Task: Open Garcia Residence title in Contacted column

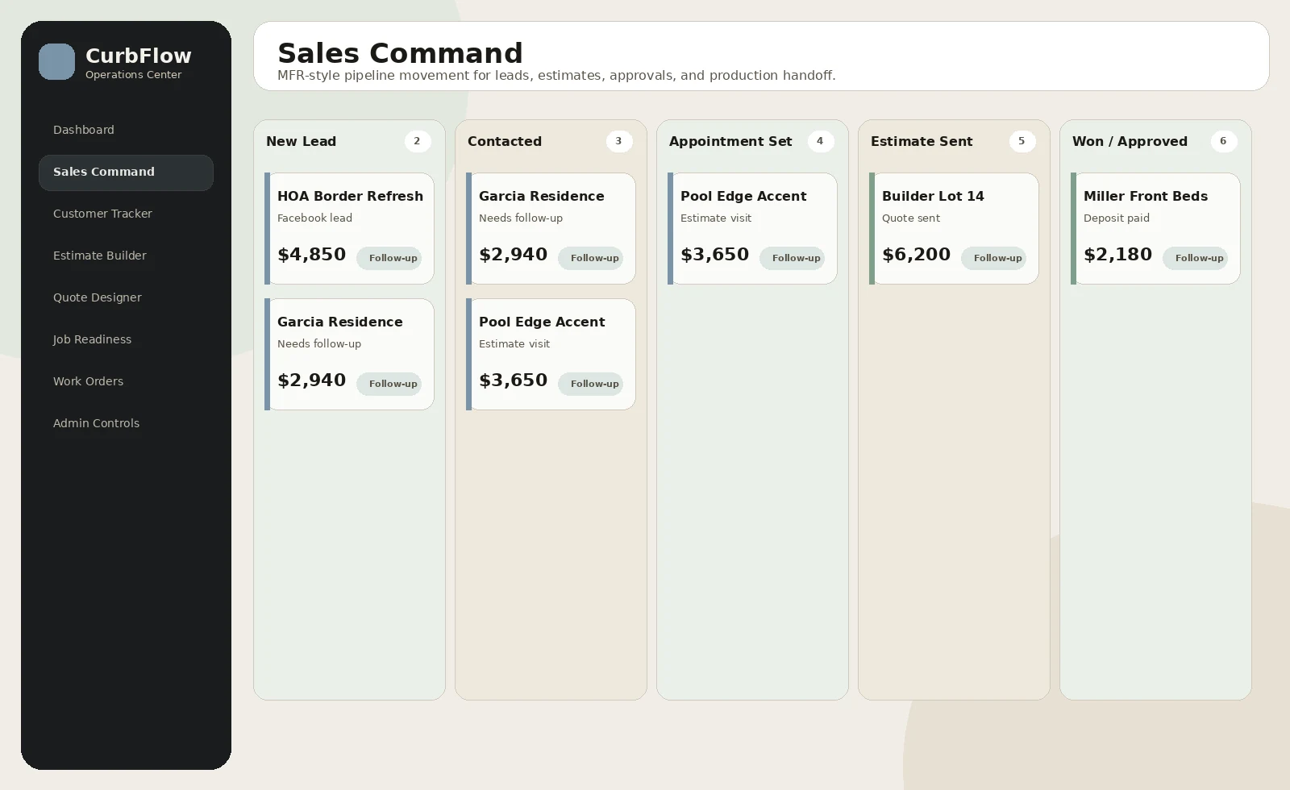Action: 542,196
